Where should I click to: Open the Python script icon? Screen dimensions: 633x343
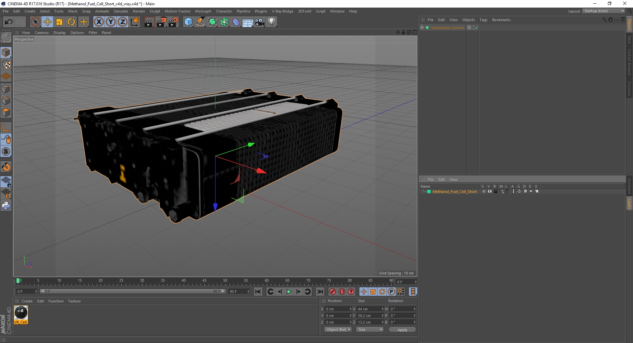[6, 206]
